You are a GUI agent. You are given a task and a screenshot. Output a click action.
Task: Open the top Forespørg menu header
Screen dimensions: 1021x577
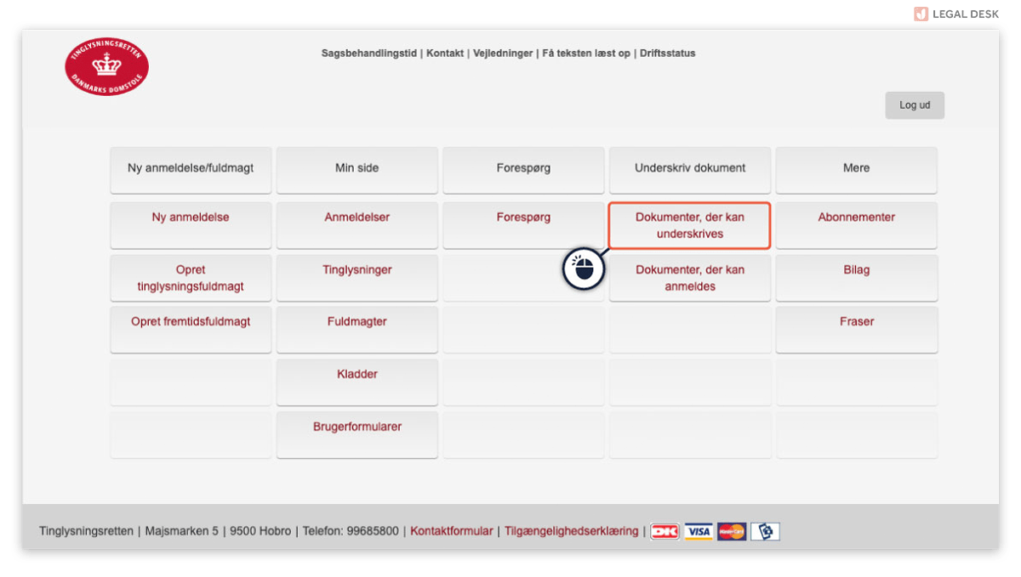click(523, 170)
